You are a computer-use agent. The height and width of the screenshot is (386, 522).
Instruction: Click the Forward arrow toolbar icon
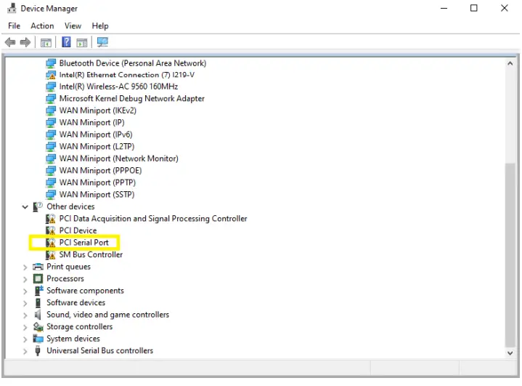[25, 42]
